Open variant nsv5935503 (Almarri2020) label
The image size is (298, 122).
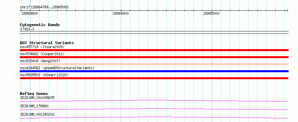coord(44,75)
